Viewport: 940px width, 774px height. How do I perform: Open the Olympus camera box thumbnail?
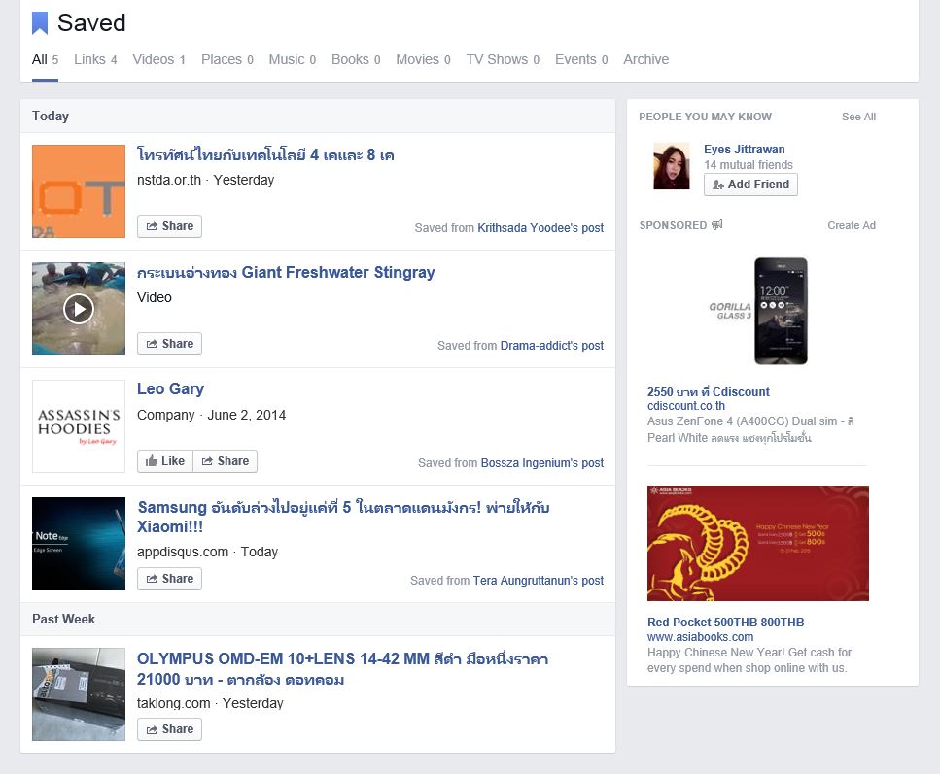point(79,694)
